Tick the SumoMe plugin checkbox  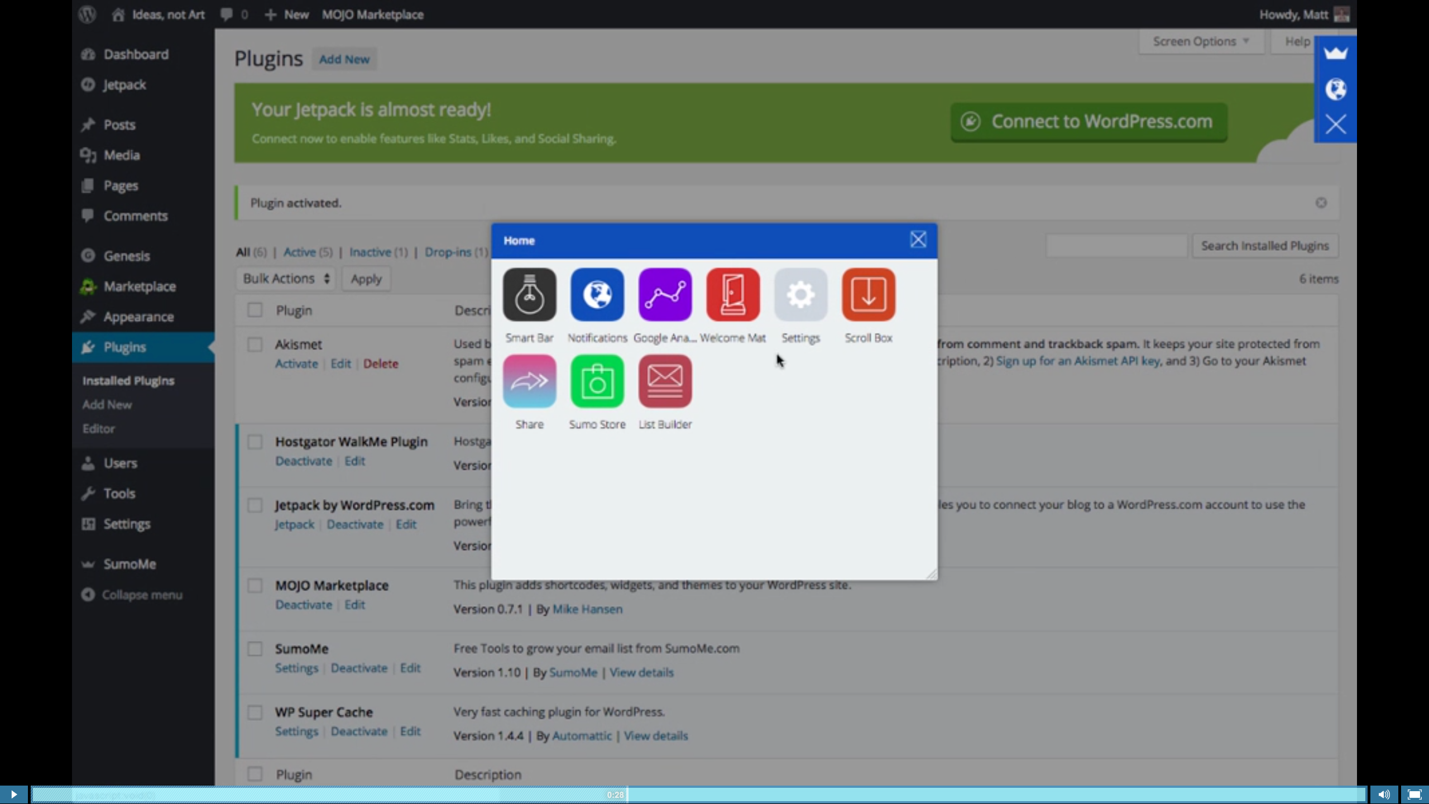[255, 649]
